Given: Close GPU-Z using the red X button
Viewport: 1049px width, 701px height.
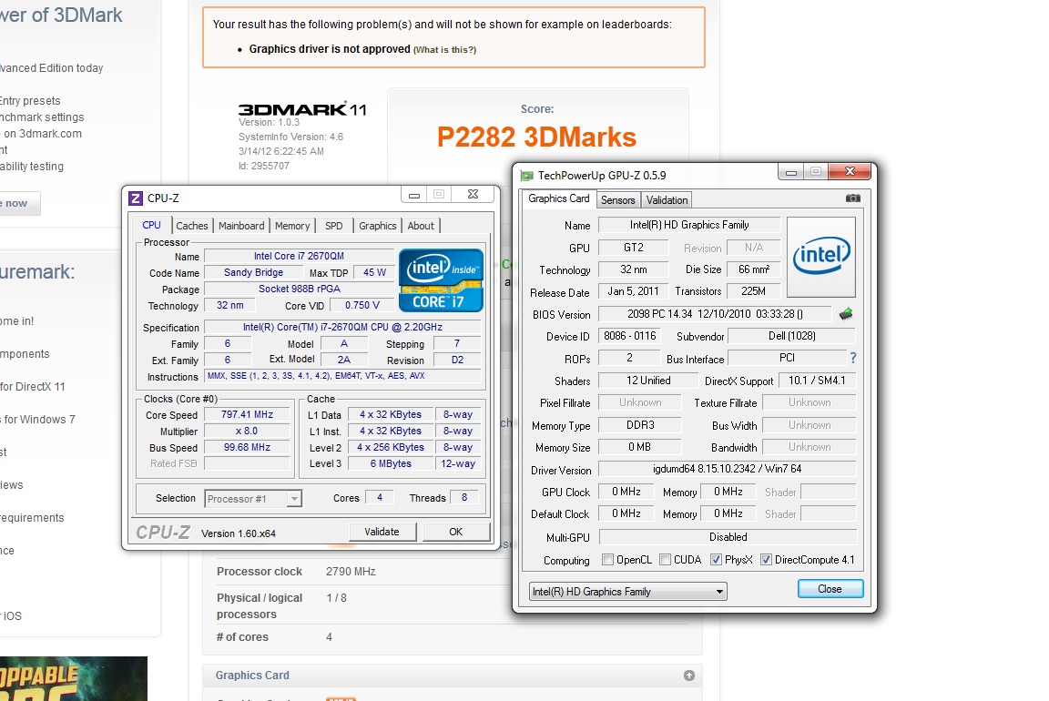Looking at the screenshot, I should coord(850,171).
